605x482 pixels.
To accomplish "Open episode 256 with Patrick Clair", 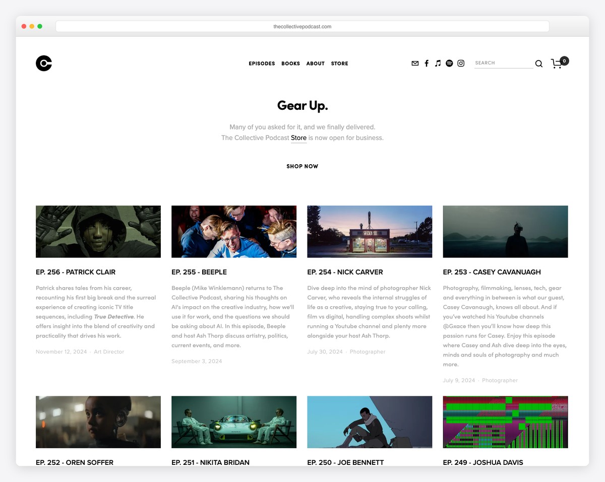I will (x=75, y=272).
